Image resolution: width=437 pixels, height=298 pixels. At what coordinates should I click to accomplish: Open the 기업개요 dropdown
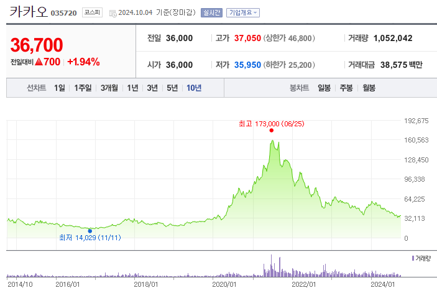click(243, 13)
